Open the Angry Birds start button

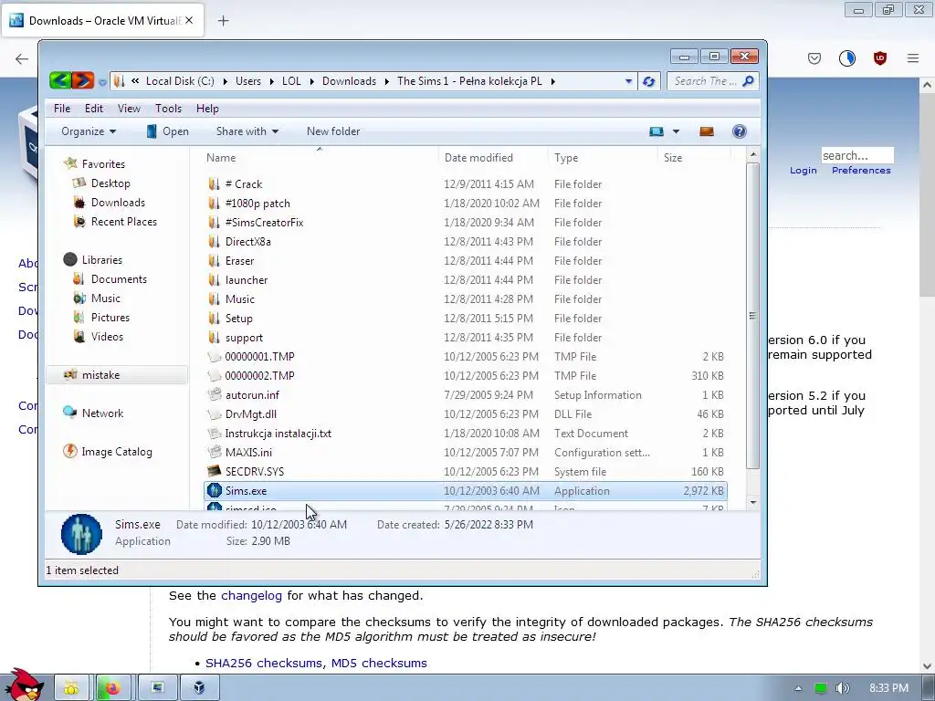tap(25, 685)
